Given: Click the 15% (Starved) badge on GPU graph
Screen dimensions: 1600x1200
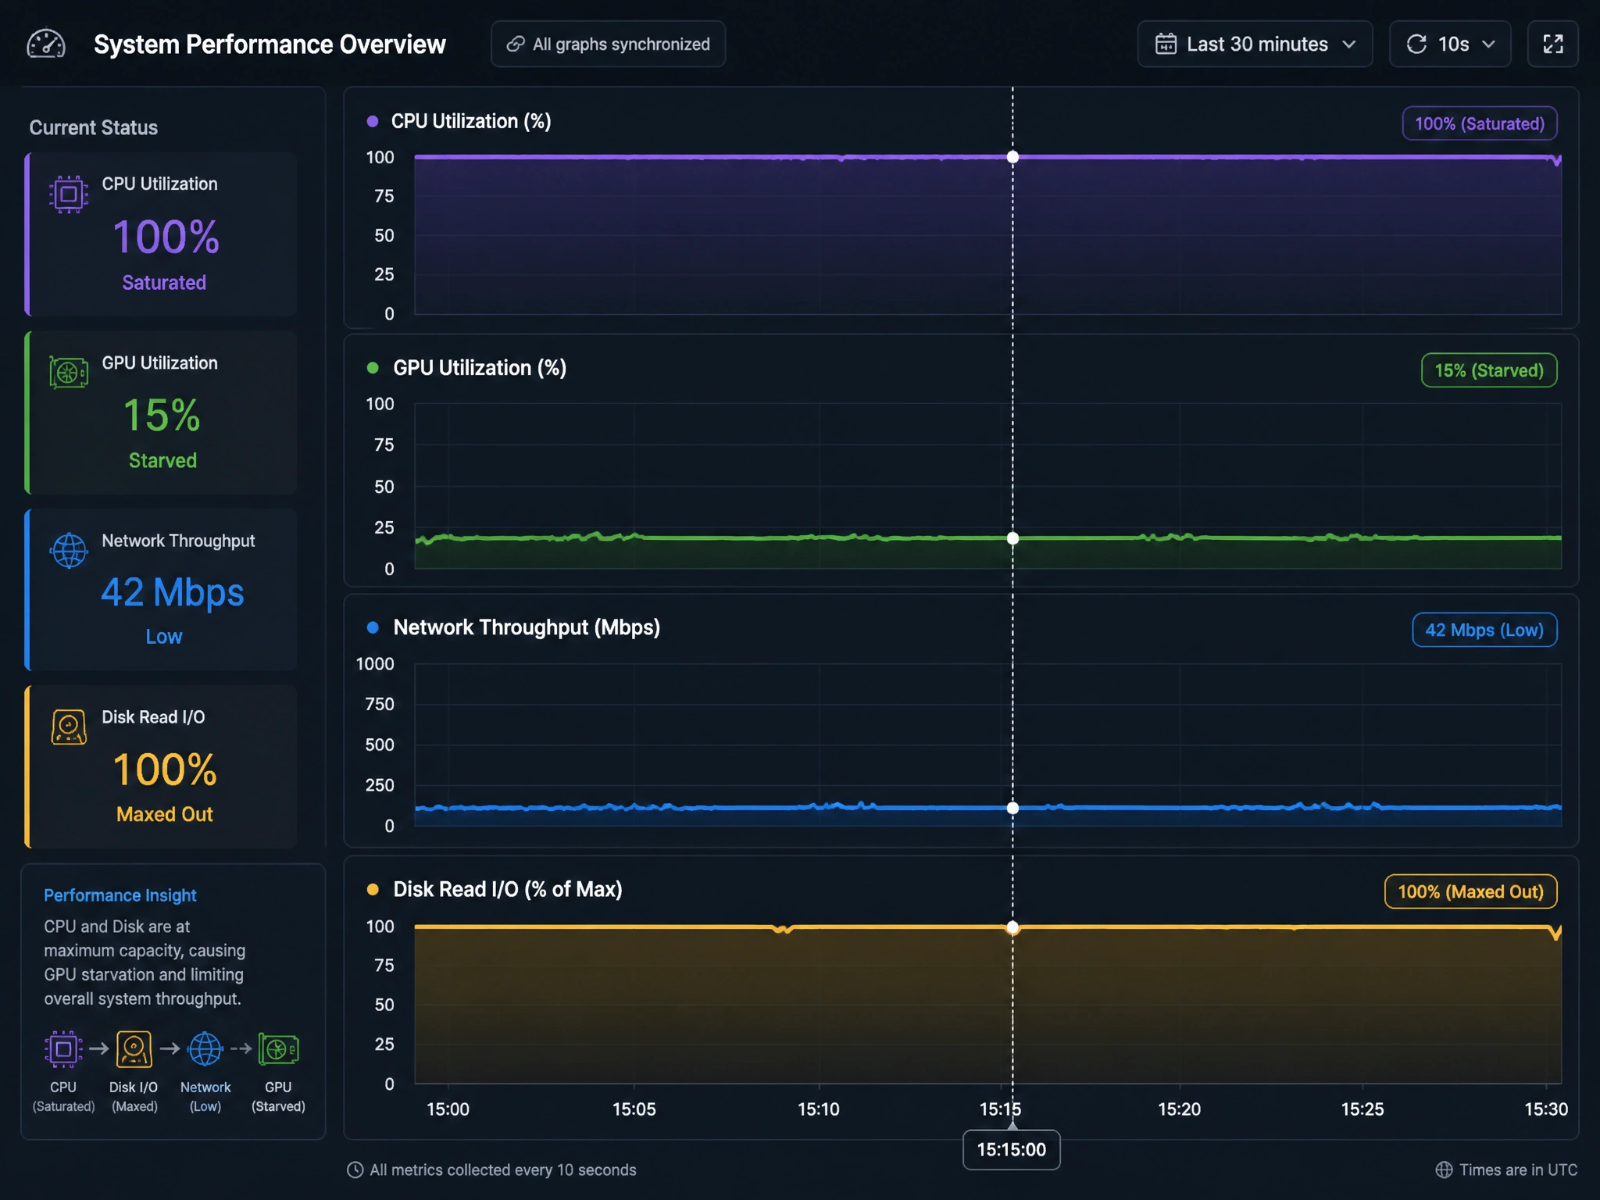Looking at the screenshot, I should click(1489, 370).
